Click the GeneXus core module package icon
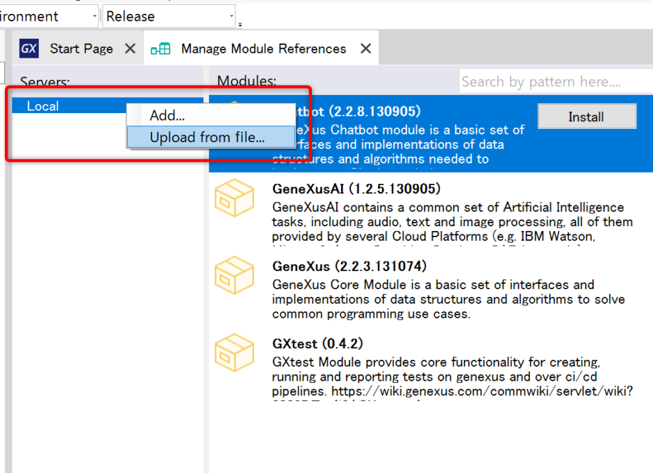The width and height of the screenshot is (653, 473). point(234,275)
